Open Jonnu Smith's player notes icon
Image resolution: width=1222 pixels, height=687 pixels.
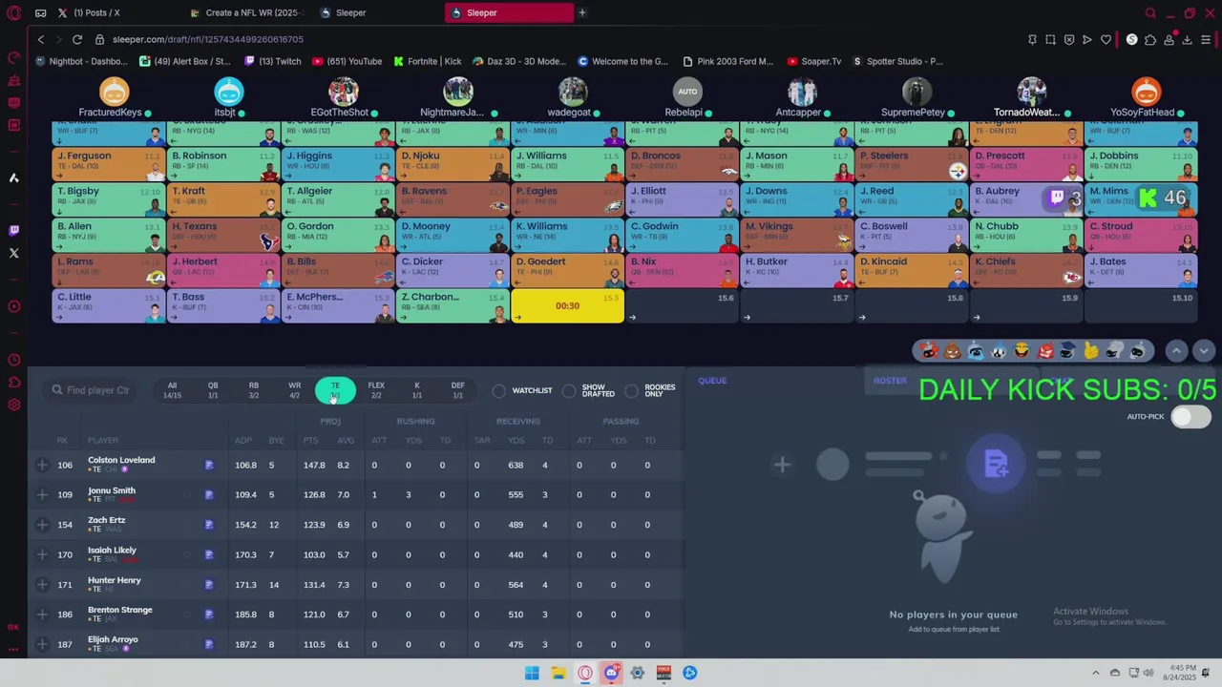click(x=209, y=495)
